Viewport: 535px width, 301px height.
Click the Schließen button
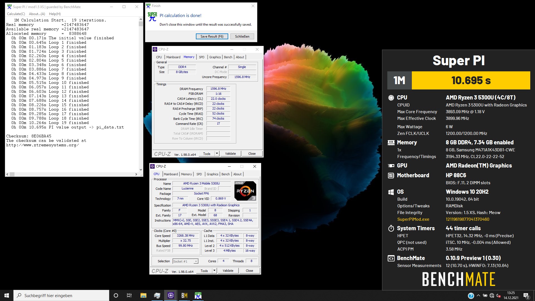[242, 37]
